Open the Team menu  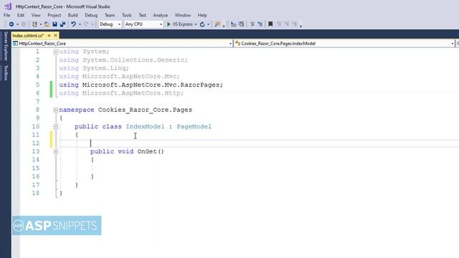tap(110, 15)
